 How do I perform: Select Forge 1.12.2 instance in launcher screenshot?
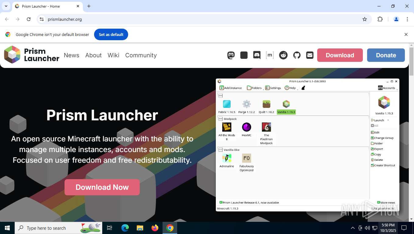pos(247,107)
